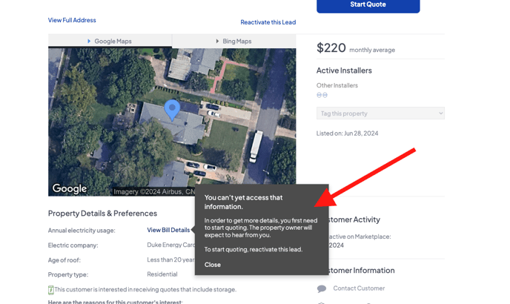Click the Google logo on the map
The width and height of the screenshot is (510, 304).
point(70,188)
